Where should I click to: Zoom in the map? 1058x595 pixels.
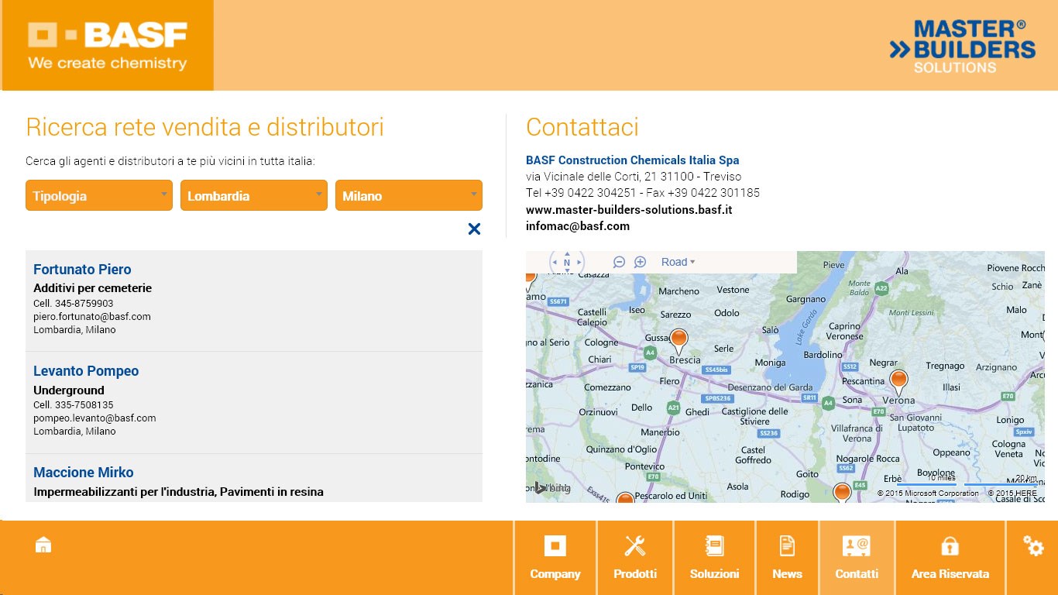pyautogui.click(x=640, y=262)
